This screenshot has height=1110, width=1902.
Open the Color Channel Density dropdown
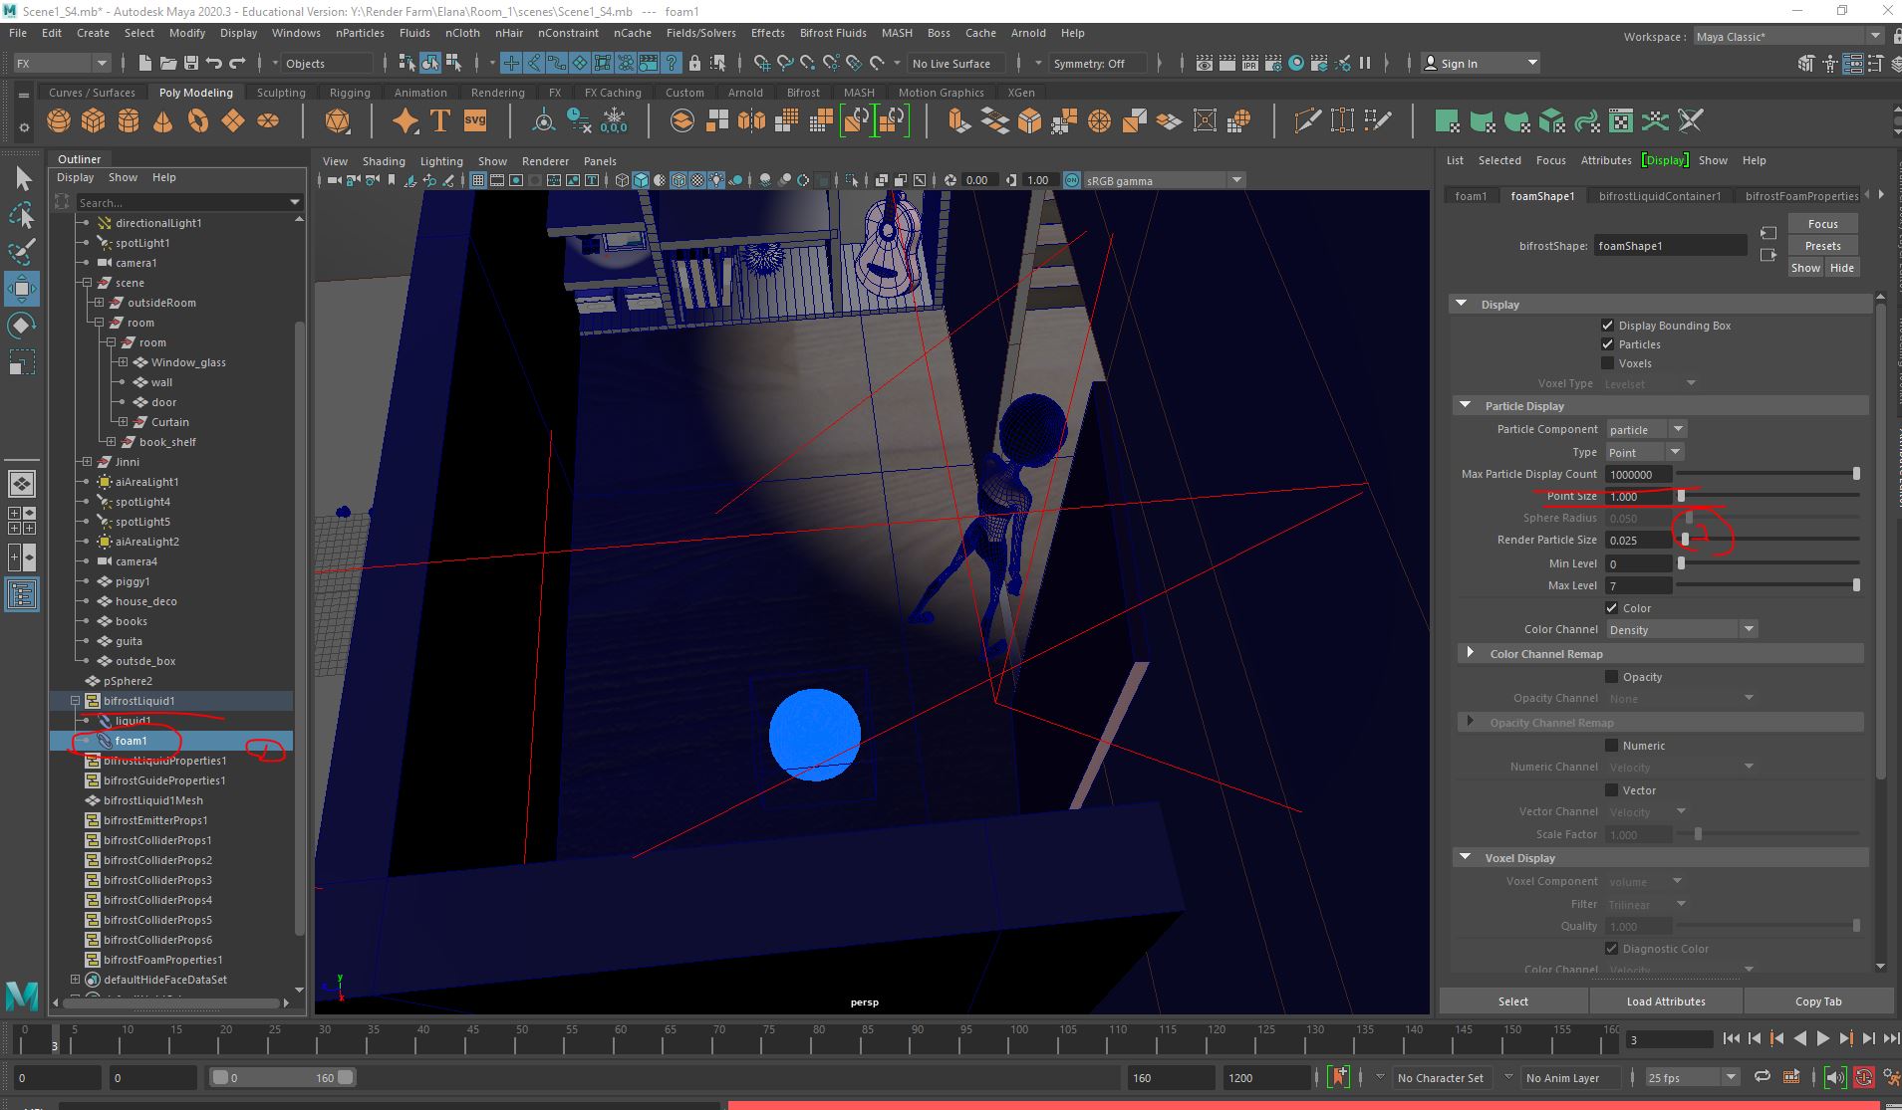[1681, 630]
